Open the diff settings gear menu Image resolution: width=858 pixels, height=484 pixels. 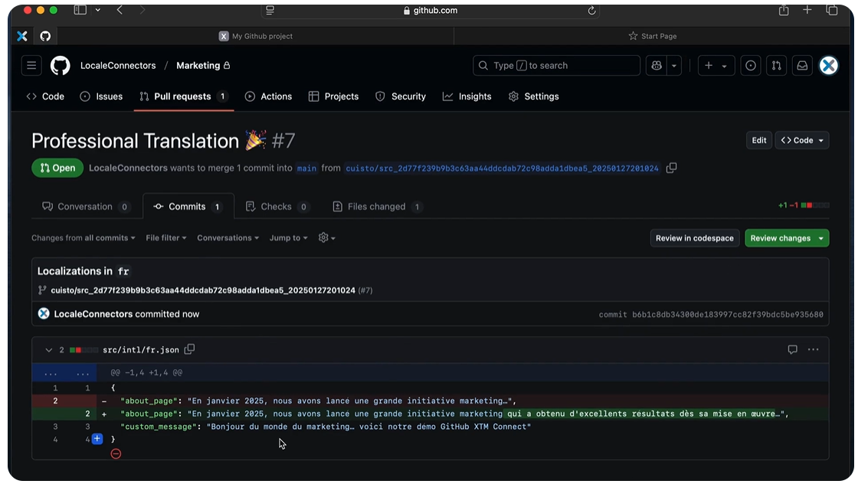point(326,238)
